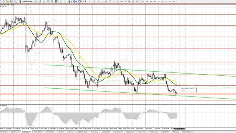
Task: Switch timeframe to MN
Action: 174,1
